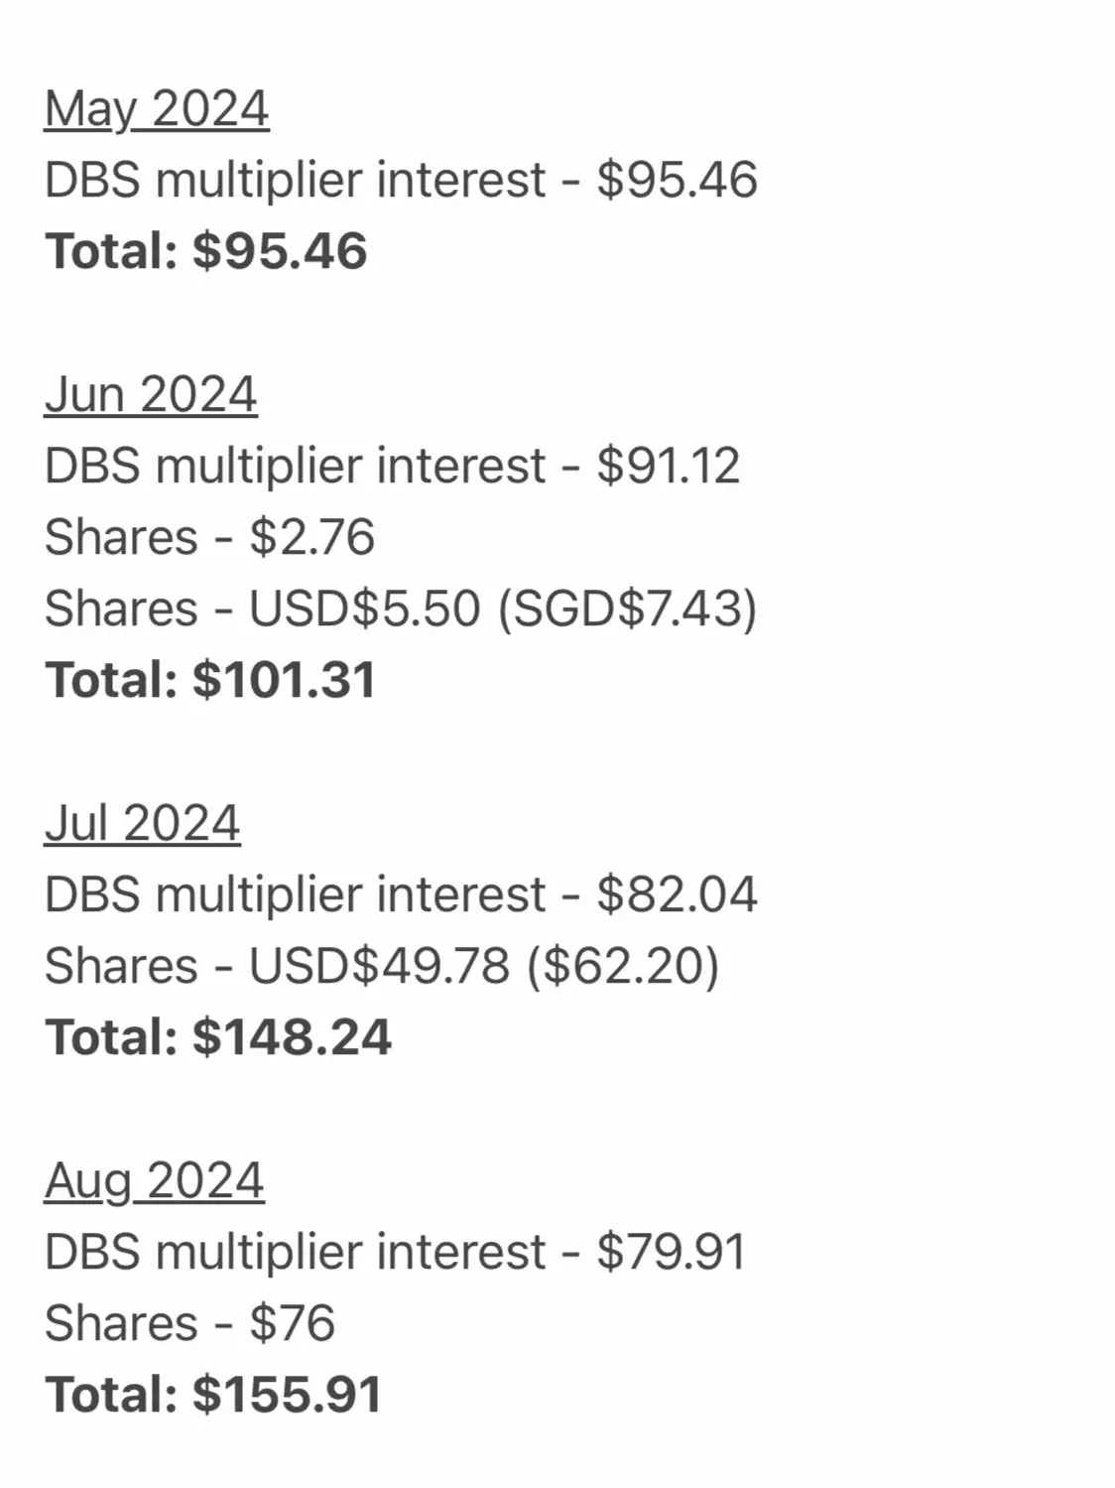
Task: Click the Shares USD$49.78 ($62.20) line
Action: (382, 966)
